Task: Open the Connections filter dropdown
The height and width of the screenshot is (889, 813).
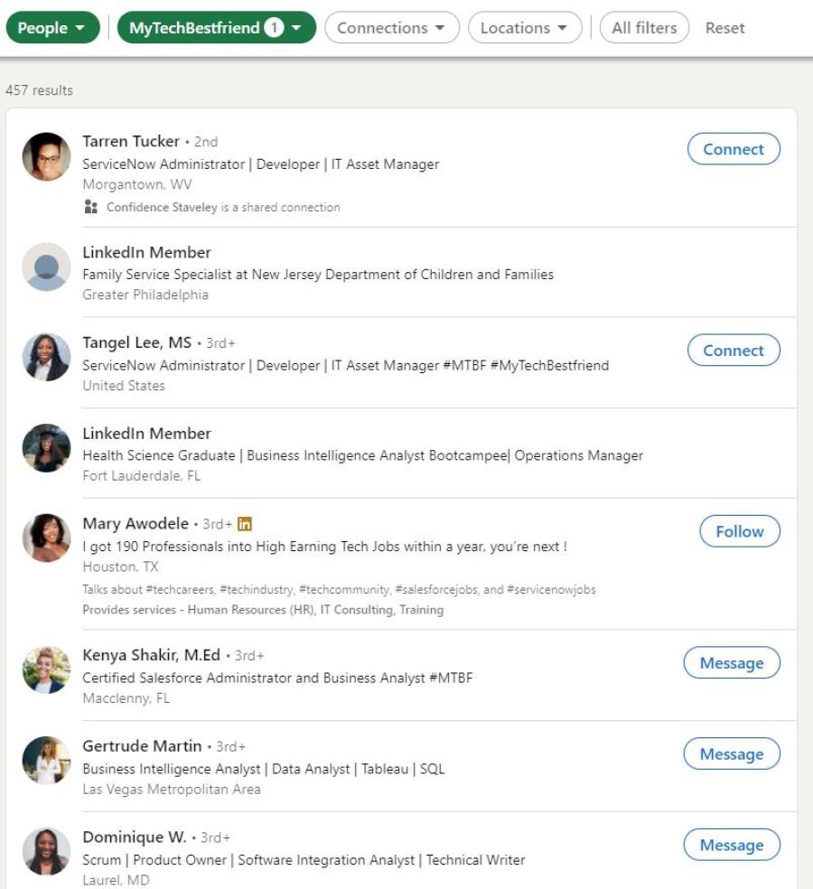Action: pyautogui.click(x=391, y=28)
